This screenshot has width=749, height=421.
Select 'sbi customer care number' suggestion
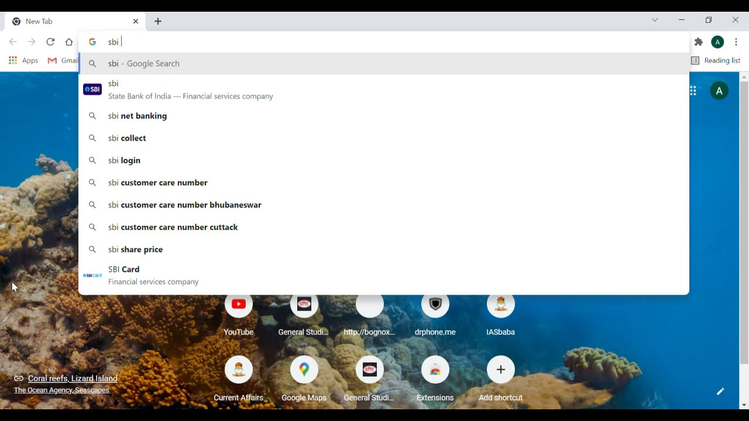coord(384,182)
